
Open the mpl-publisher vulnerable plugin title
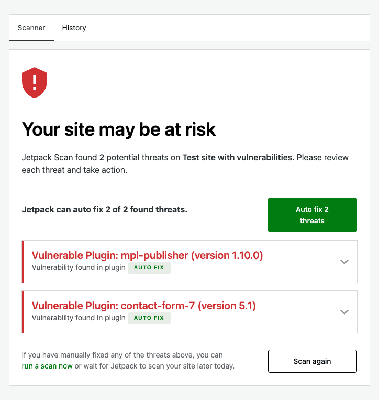[147, 255]
